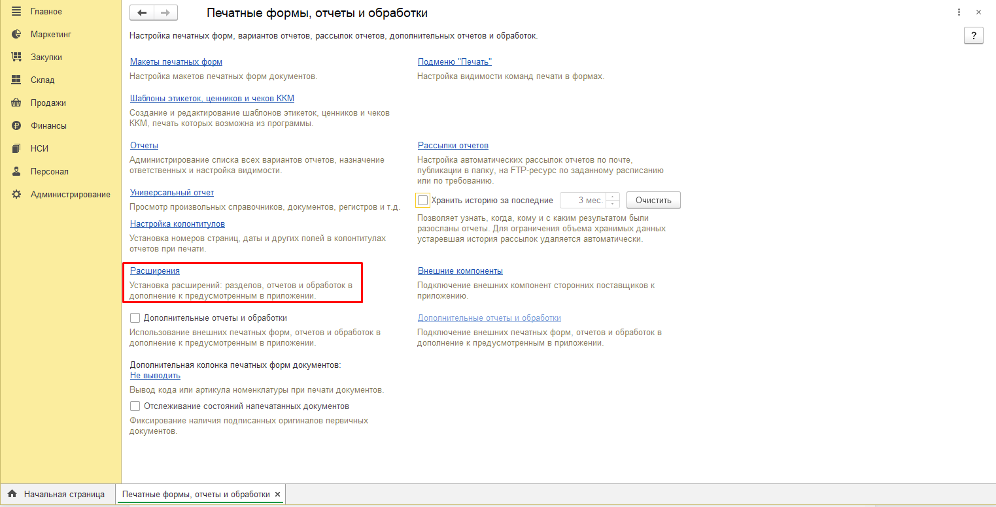Click the back navigation arrow button
Image resolution: width=996 pixels, height=507 pixels.
click(142, 13)
